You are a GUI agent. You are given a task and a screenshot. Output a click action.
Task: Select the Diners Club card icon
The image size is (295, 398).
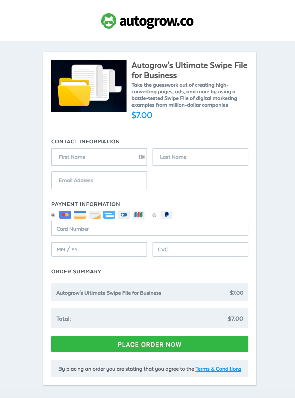(x=124, y=215)
